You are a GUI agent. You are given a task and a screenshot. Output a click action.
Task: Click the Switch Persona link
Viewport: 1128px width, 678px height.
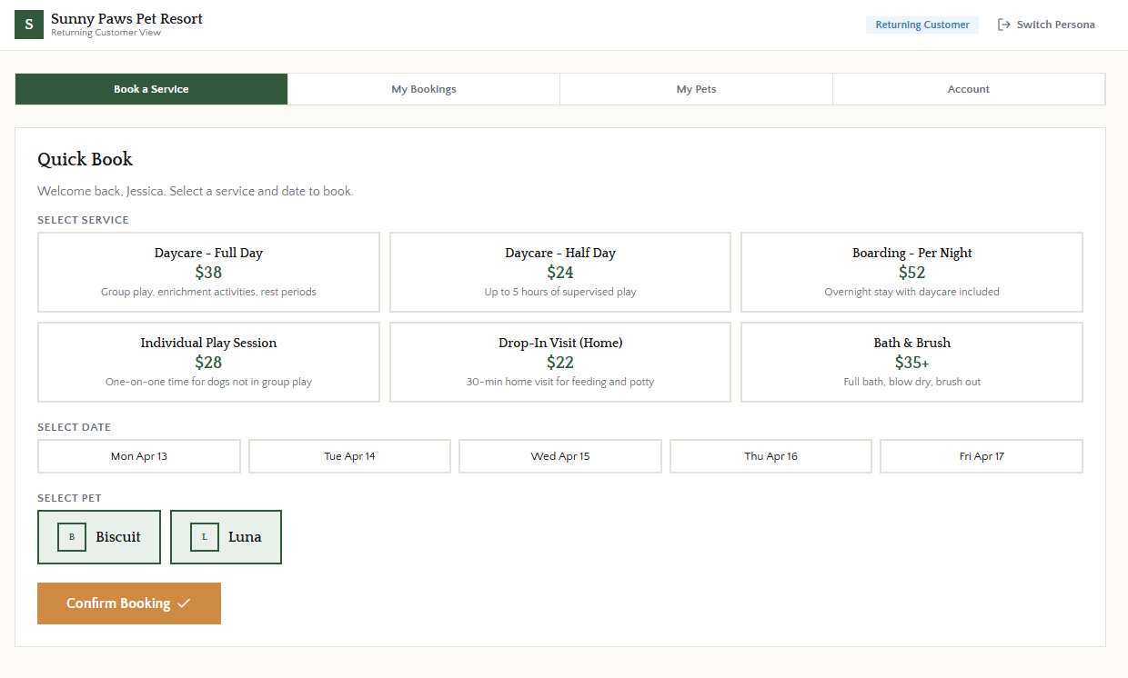coord(1046,25)
